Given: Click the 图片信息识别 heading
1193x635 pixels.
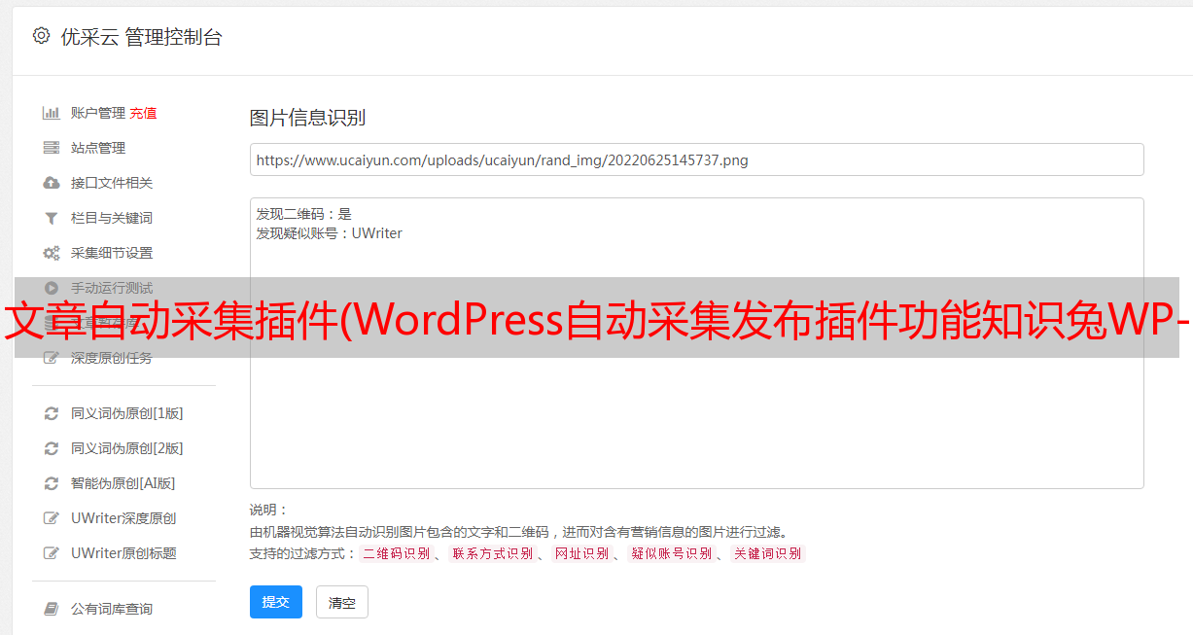Looking at the screenshot, I should point(307,118).
